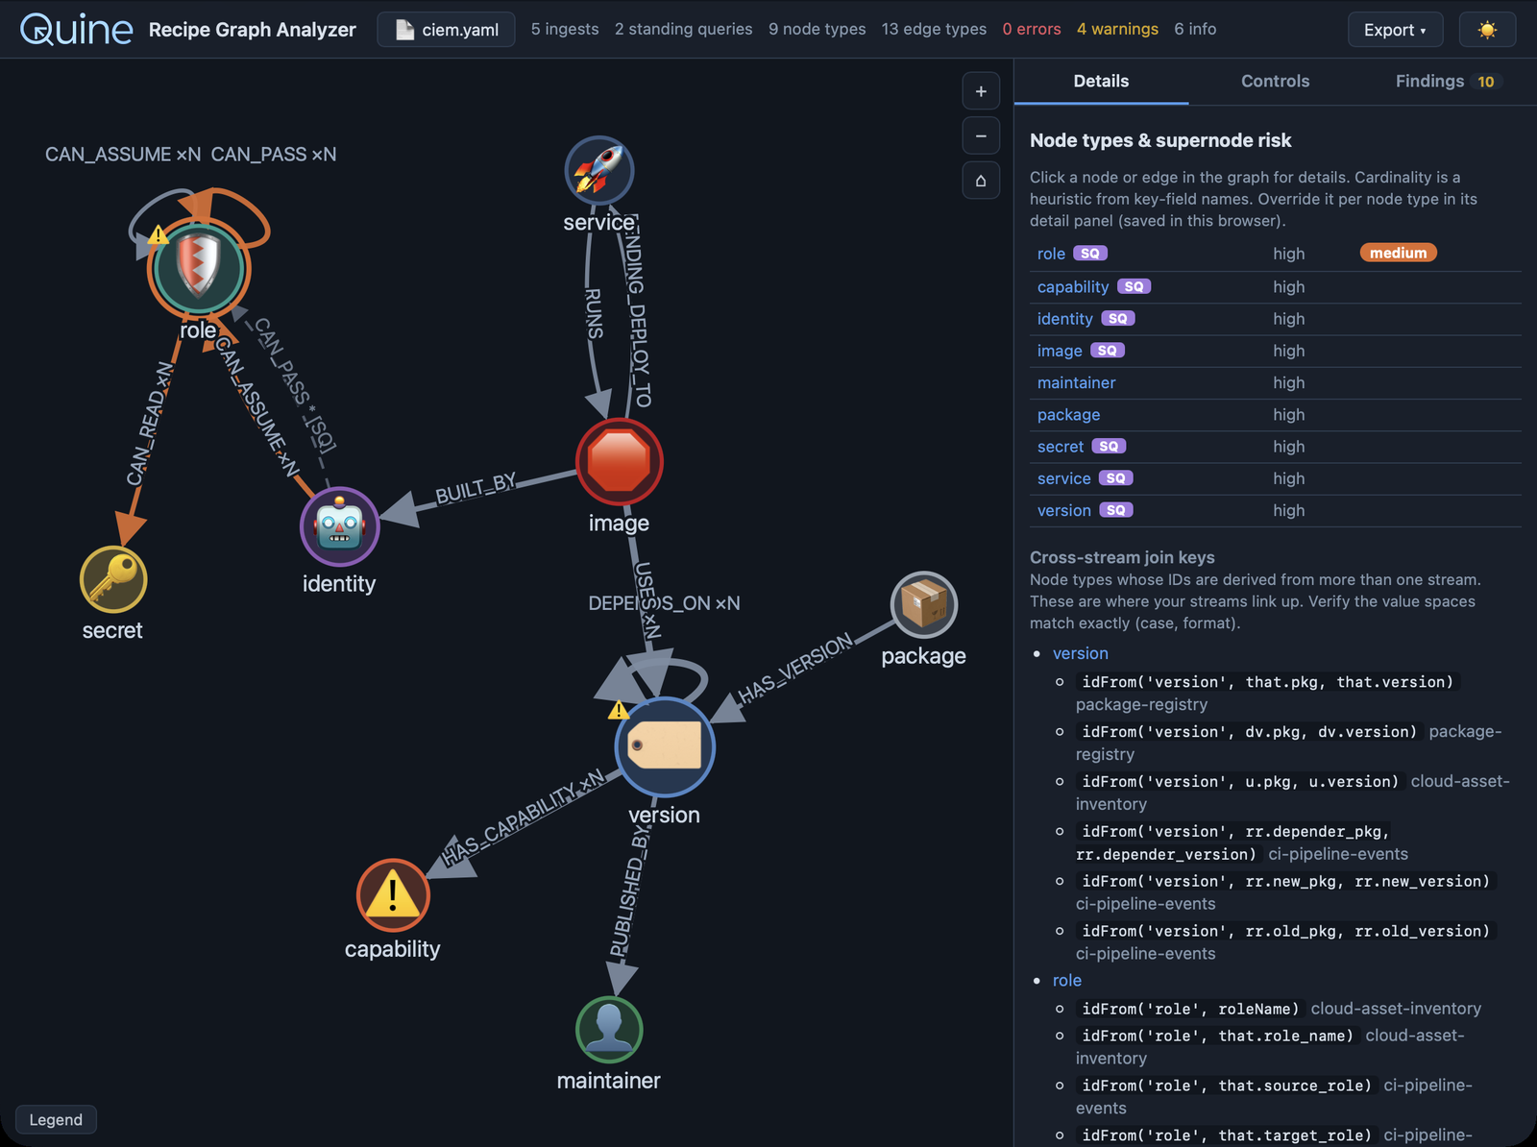Click the 5 ingests summary

tap(565, 30)
